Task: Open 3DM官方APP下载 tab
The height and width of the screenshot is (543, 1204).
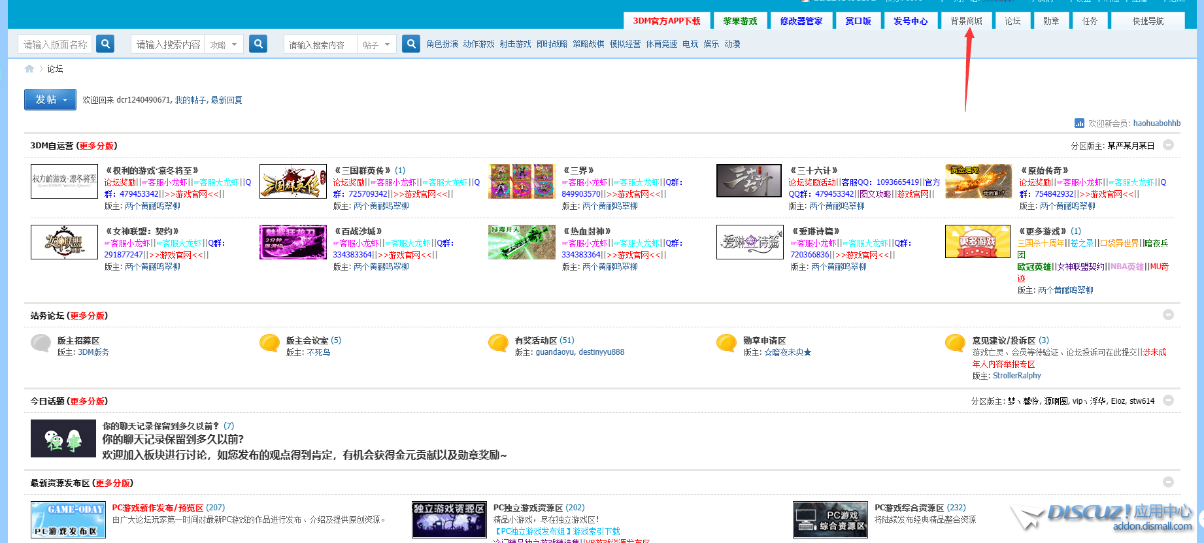Action: pyautogui.click(x=666, y=21)
